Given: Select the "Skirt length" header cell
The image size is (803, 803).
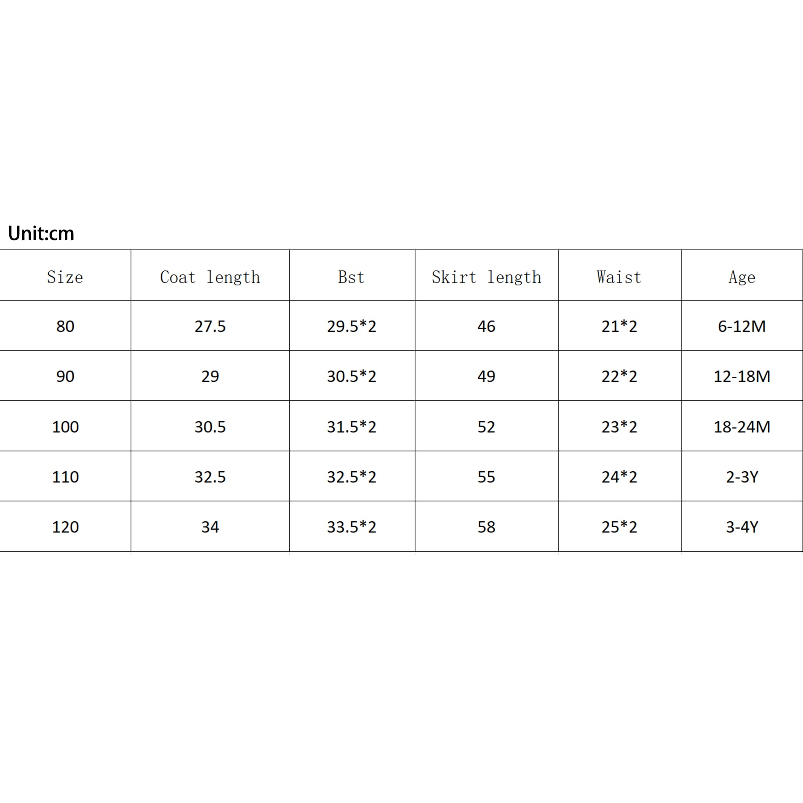Looking at the screenshot, I should 486,277.
